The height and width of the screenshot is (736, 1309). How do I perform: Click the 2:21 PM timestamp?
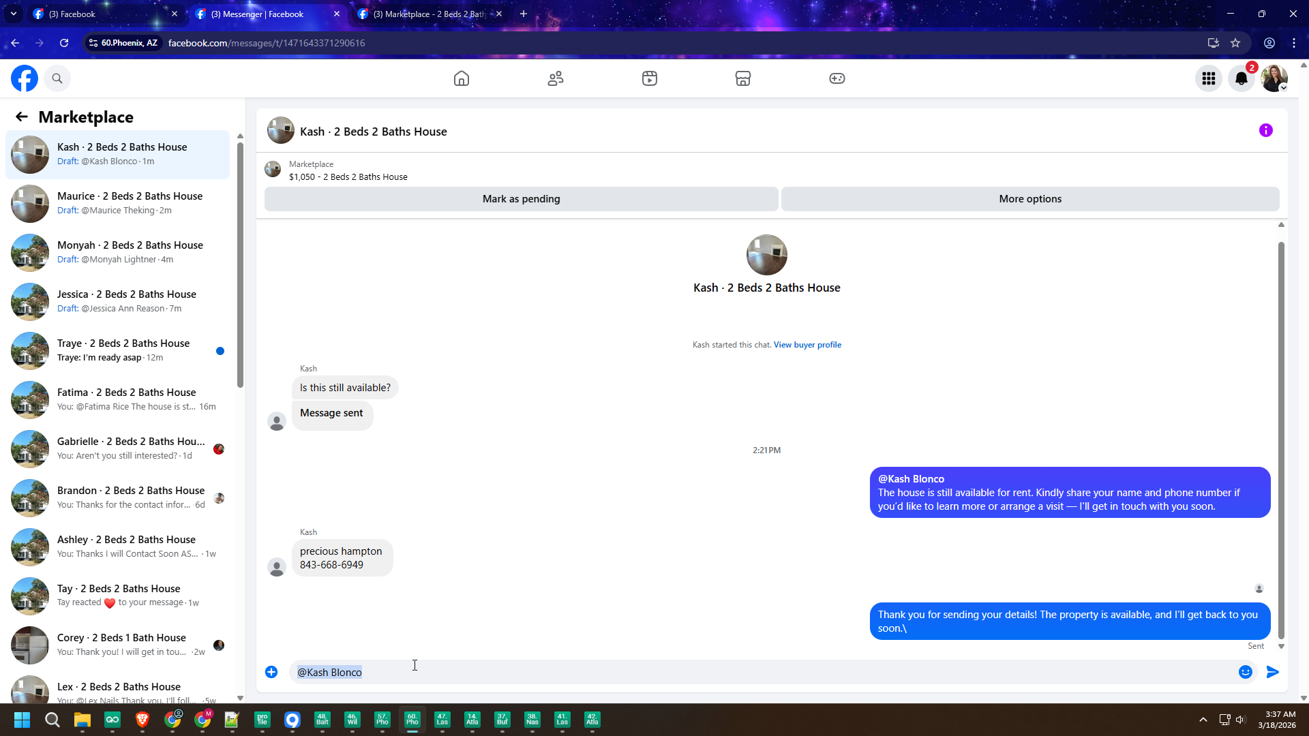tap(767, 450)
